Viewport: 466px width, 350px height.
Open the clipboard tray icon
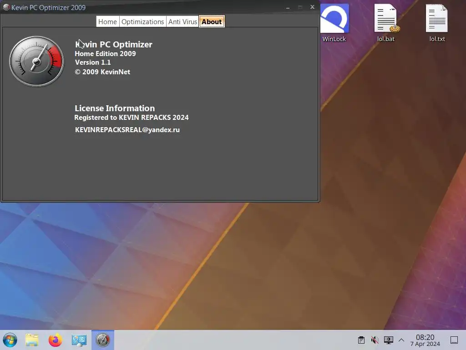tap(361, 340)
